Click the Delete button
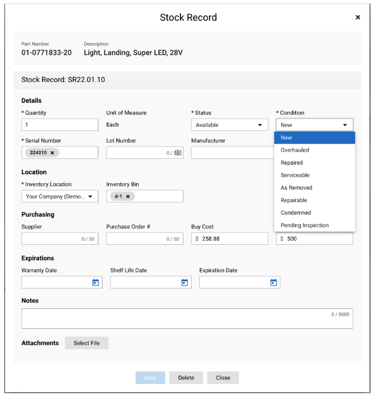The width and height of the screenshot is (386, 395). click(186, 378)
